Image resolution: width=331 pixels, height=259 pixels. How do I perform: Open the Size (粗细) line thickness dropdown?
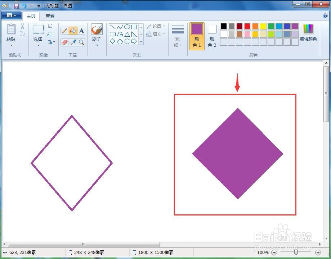(178, 36)
